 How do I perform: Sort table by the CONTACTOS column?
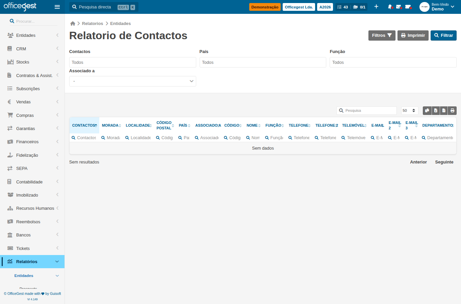(x=84, y=125)
